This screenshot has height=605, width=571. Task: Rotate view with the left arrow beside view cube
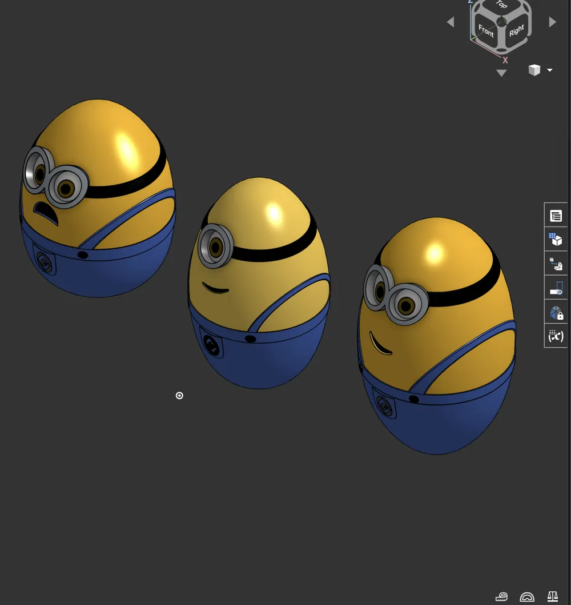click(451, 22)
